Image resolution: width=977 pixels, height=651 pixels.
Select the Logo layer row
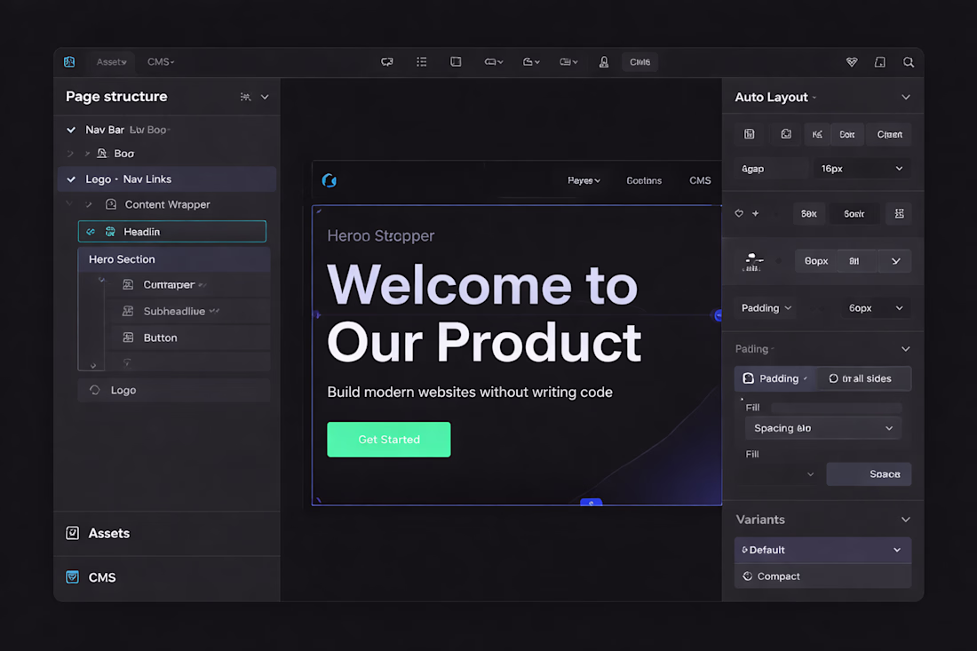coord(174,390)
